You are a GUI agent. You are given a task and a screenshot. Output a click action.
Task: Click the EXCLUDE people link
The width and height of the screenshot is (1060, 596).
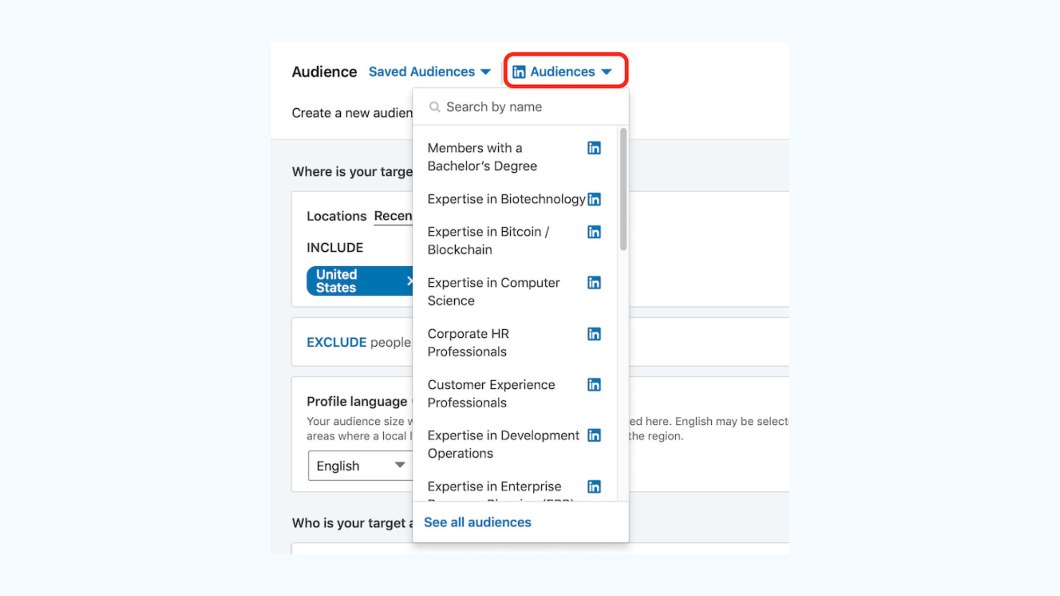(x=336, y=342)
